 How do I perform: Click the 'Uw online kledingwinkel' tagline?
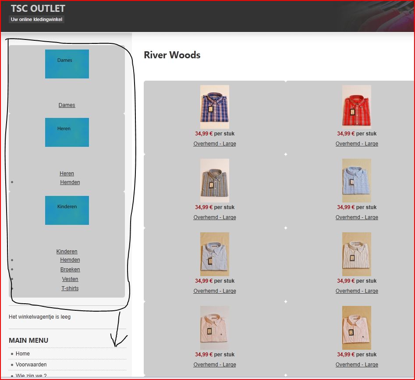36,19
